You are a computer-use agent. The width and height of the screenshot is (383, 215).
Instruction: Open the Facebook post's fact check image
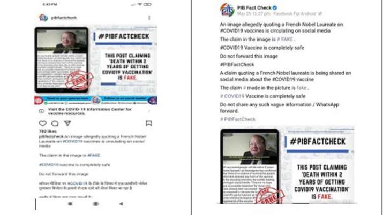click(287, 165)
